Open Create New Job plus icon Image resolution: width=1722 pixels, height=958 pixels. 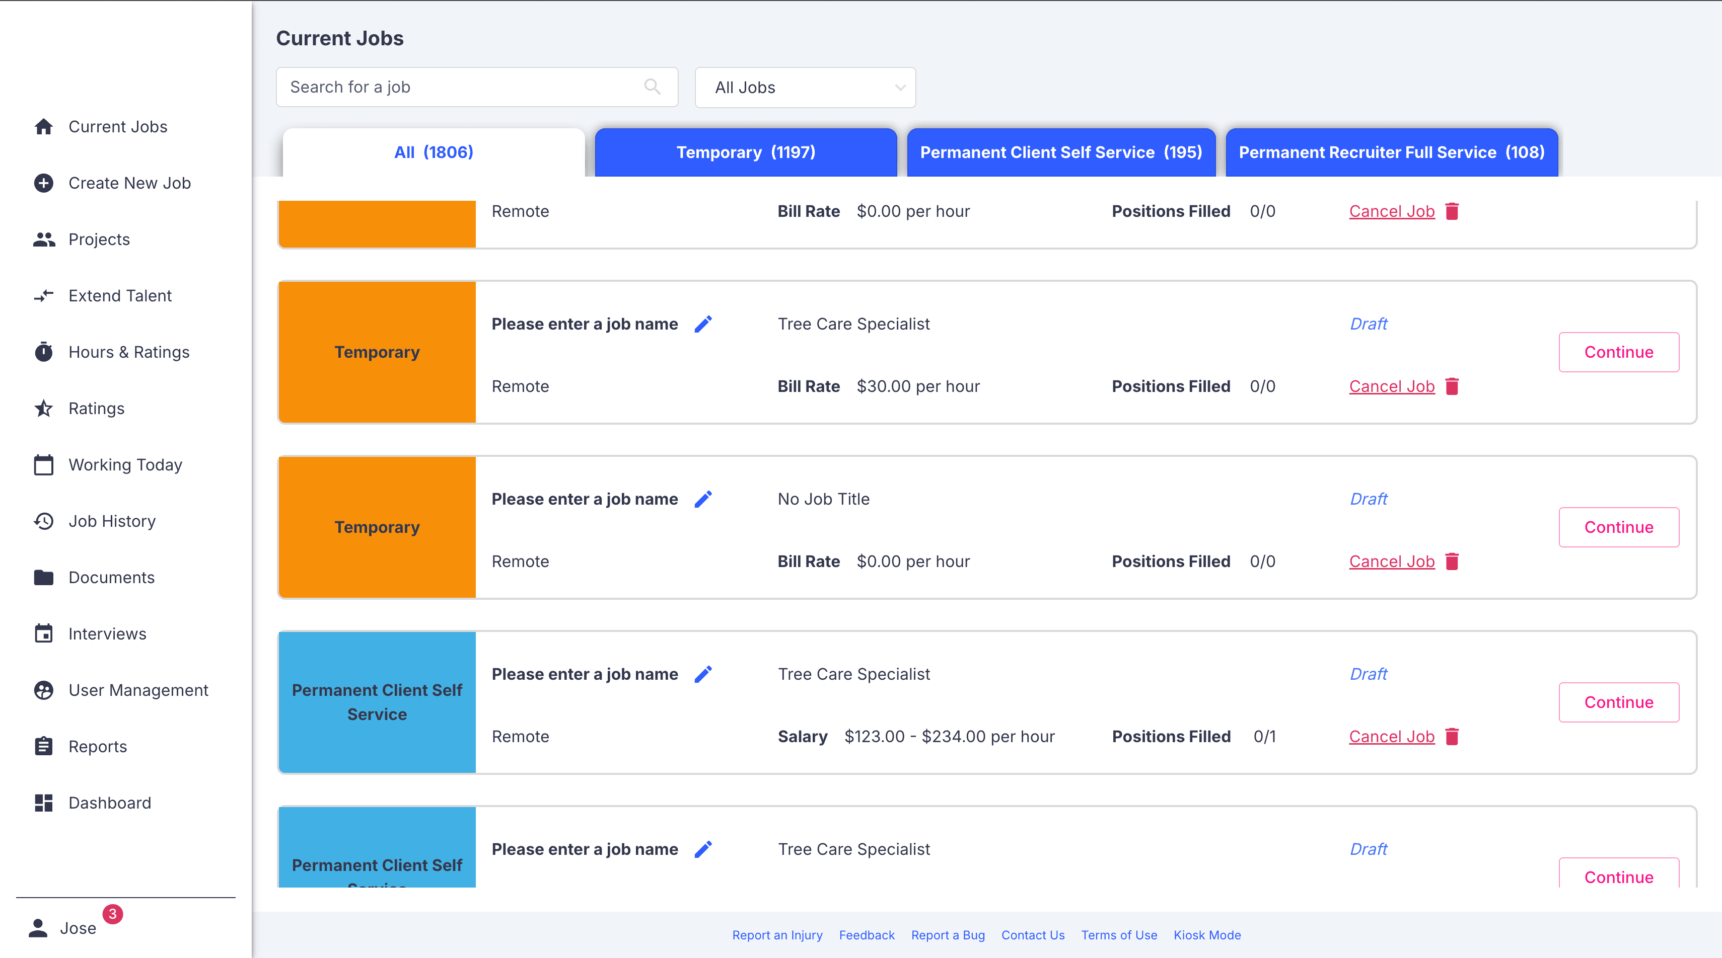tap(44, 183)
